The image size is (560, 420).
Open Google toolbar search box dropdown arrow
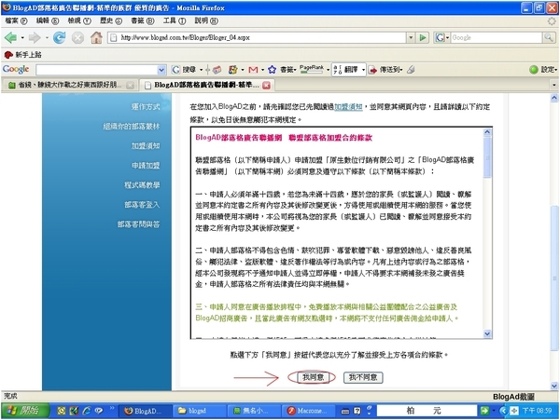[161, 70]
